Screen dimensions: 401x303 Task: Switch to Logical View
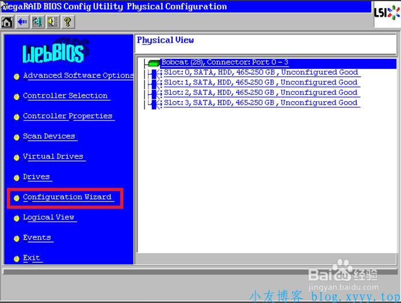[49, 217]
